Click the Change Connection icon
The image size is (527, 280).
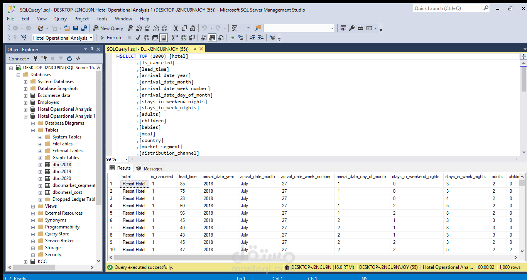(24, 38)
